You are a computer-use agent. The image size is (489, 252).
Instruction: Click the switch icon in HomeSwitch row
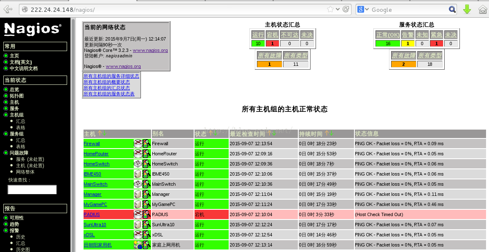[x=138, y=164]
